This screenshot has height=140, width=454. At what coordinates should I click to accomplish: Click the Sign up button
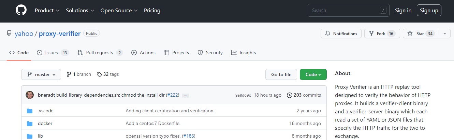[429, 10]
